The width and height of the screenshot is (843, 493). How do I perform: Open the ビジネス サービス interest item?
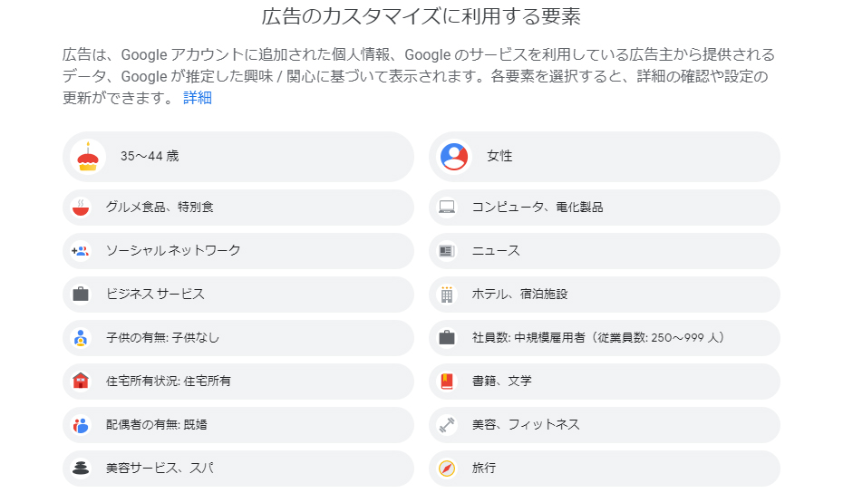tap(238, 295)
